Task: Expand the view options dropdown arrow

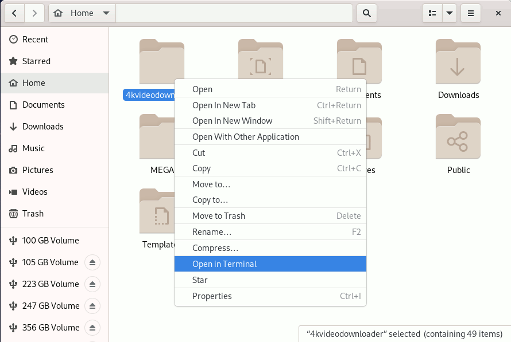Action: (450, 13)
